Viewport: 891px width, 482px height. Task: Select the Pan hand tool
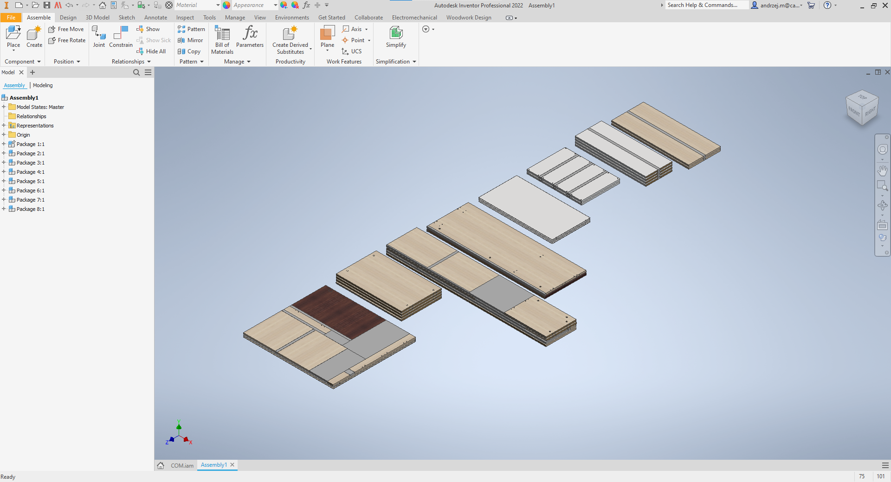[x=882, y=171]
